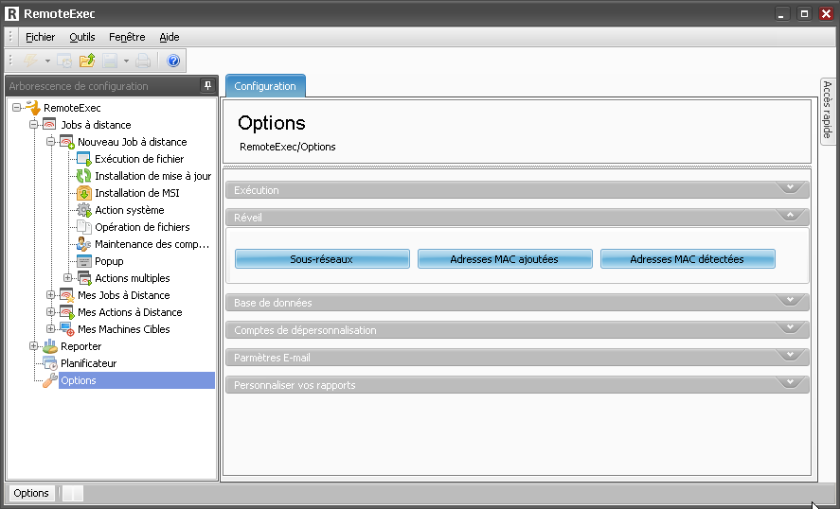Collapse the Jobs à distance node
840x509 pixels.
[x=34, y=125]
